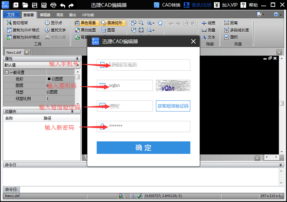The height and width of the screenshot is (202, 287).
Task: Select the New1.dxf document tab
Action: pyautogui.click(x=14, y=52)
